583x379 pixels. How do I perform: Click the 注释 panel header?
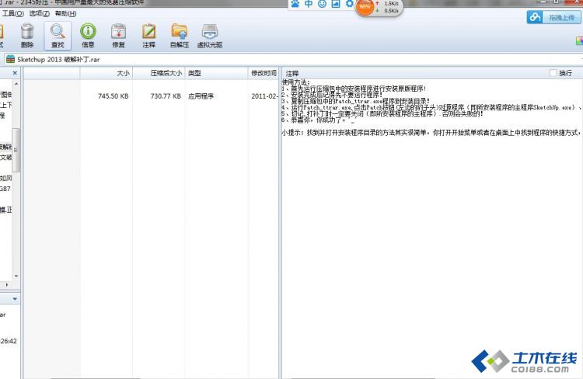[292, 73]
